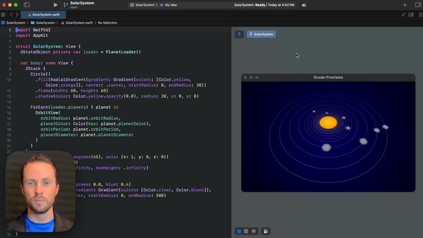The image size is (423, 238).
Task: Click the adjust editor options icon
Action: (410, 15)
